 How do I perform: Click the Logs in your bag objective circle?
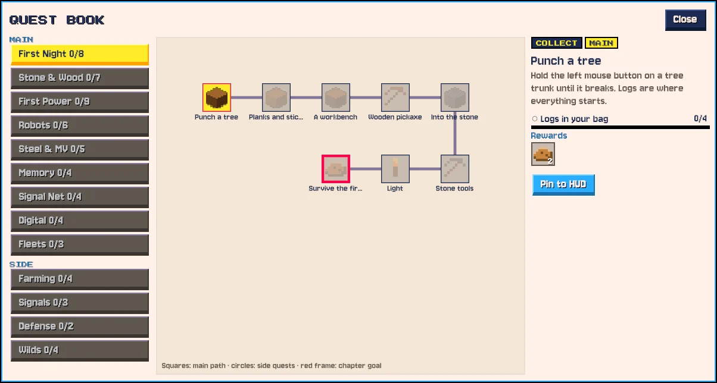tap(535, 119)
